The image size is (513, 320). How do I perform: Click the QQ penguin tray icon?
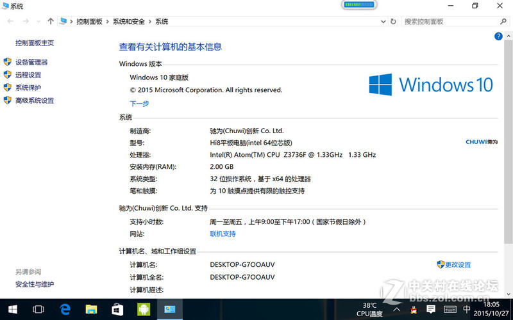click(414, 310)
